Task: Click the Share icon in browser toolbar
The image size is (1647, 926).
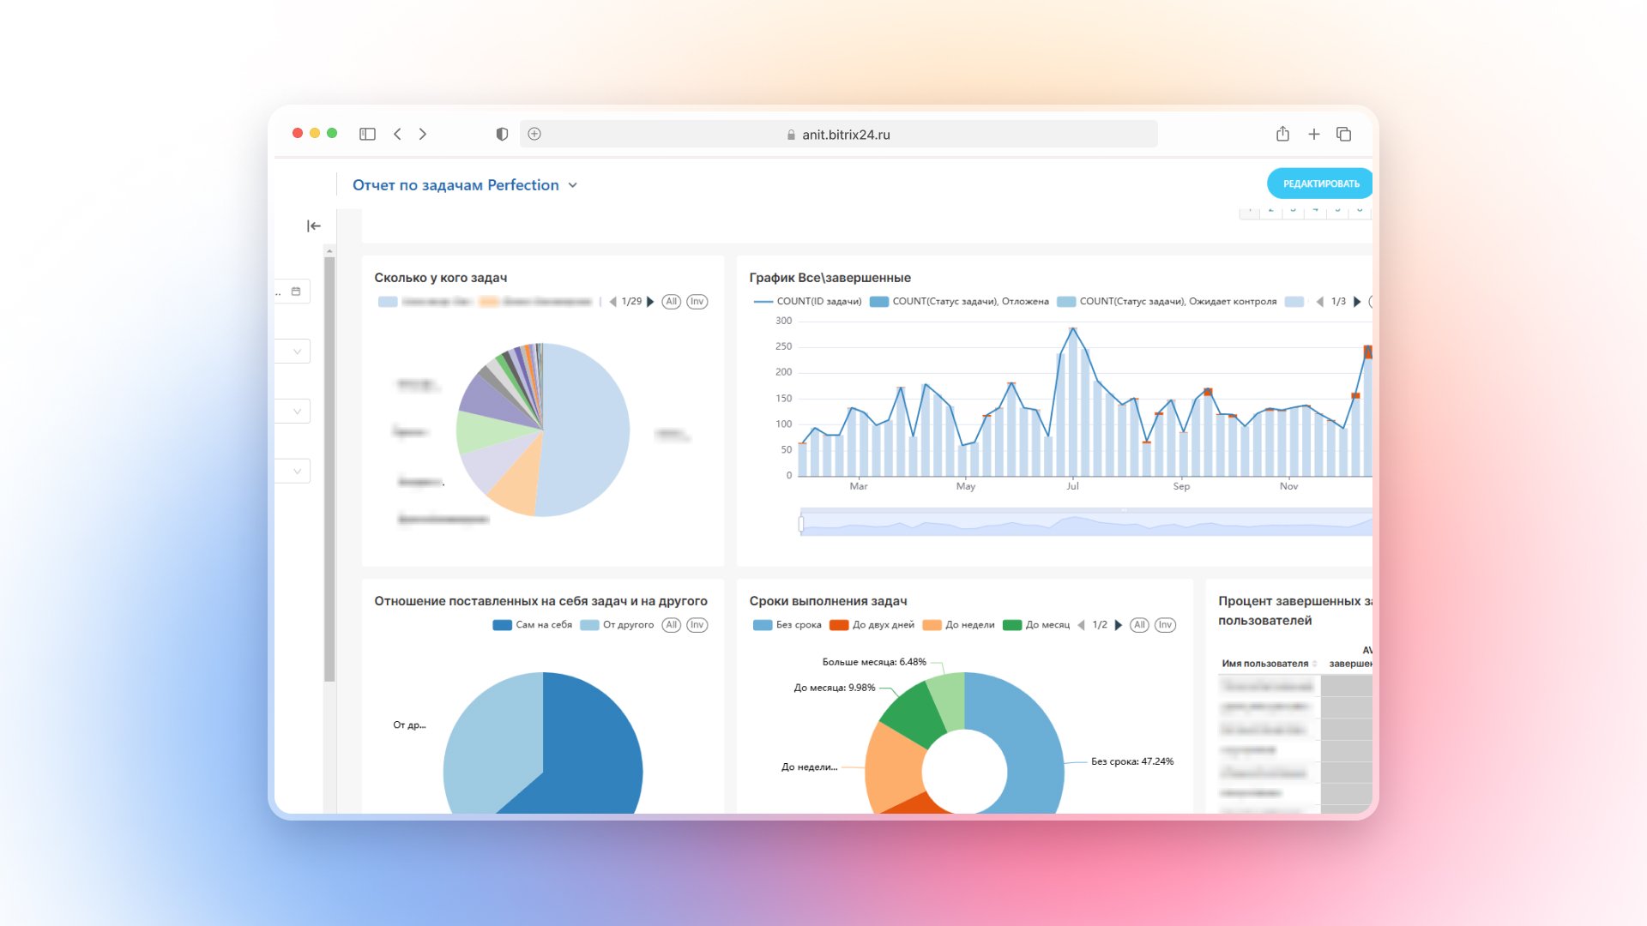Action: click(x=1282, y=134)
